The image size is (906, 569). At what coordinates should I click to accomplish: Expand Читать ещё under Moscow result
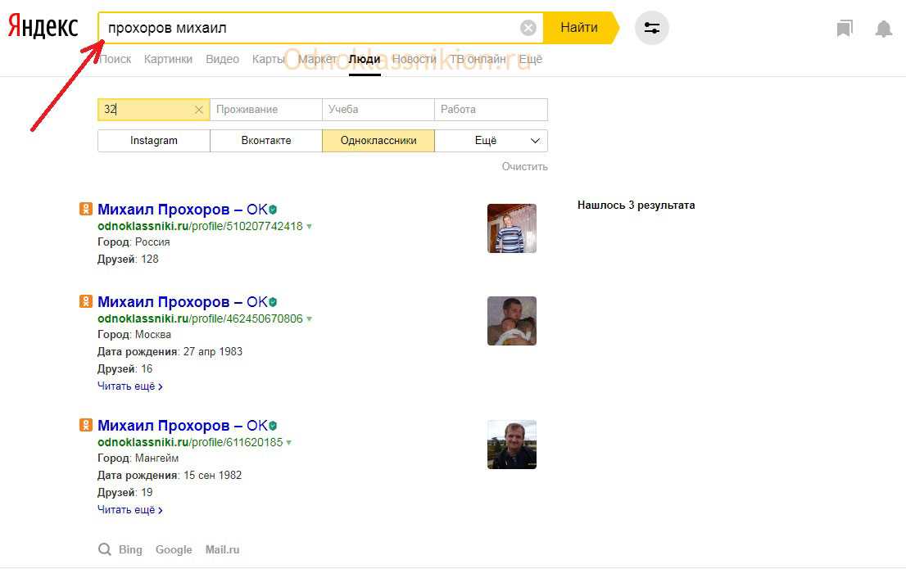click(x=130, y=386)
